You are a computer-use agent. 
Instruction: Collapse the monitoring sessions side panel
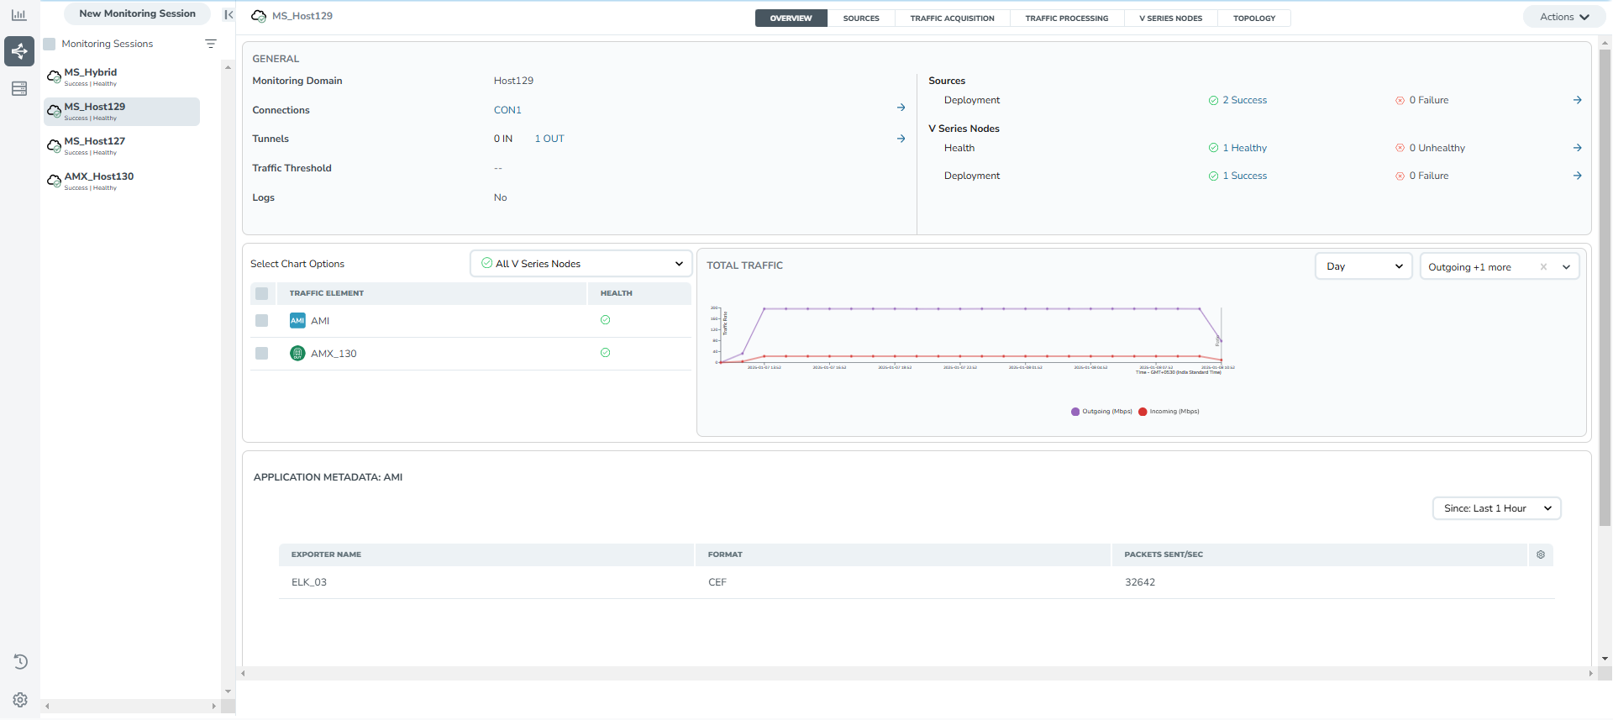point(229,14)
